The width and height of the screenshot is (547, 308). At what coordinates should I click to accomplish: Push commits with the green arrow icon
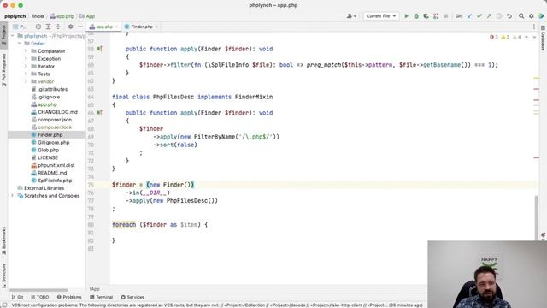point(490,16)
